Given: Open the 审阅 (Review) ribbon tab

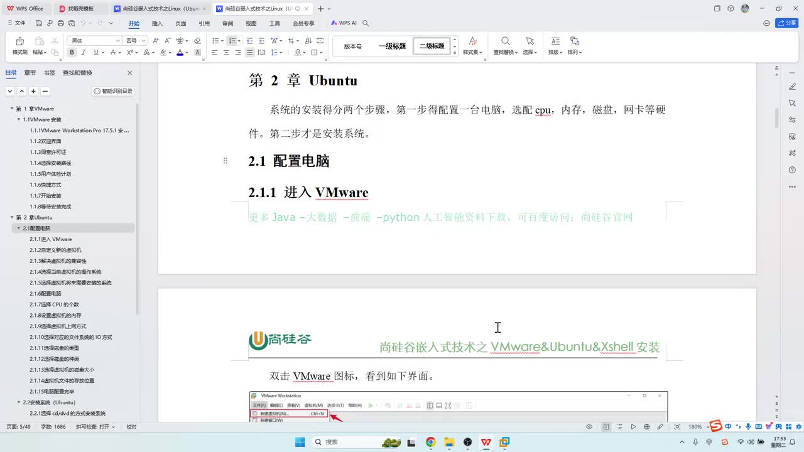Looking at the screenshot, I should click(x=227, y=23).
